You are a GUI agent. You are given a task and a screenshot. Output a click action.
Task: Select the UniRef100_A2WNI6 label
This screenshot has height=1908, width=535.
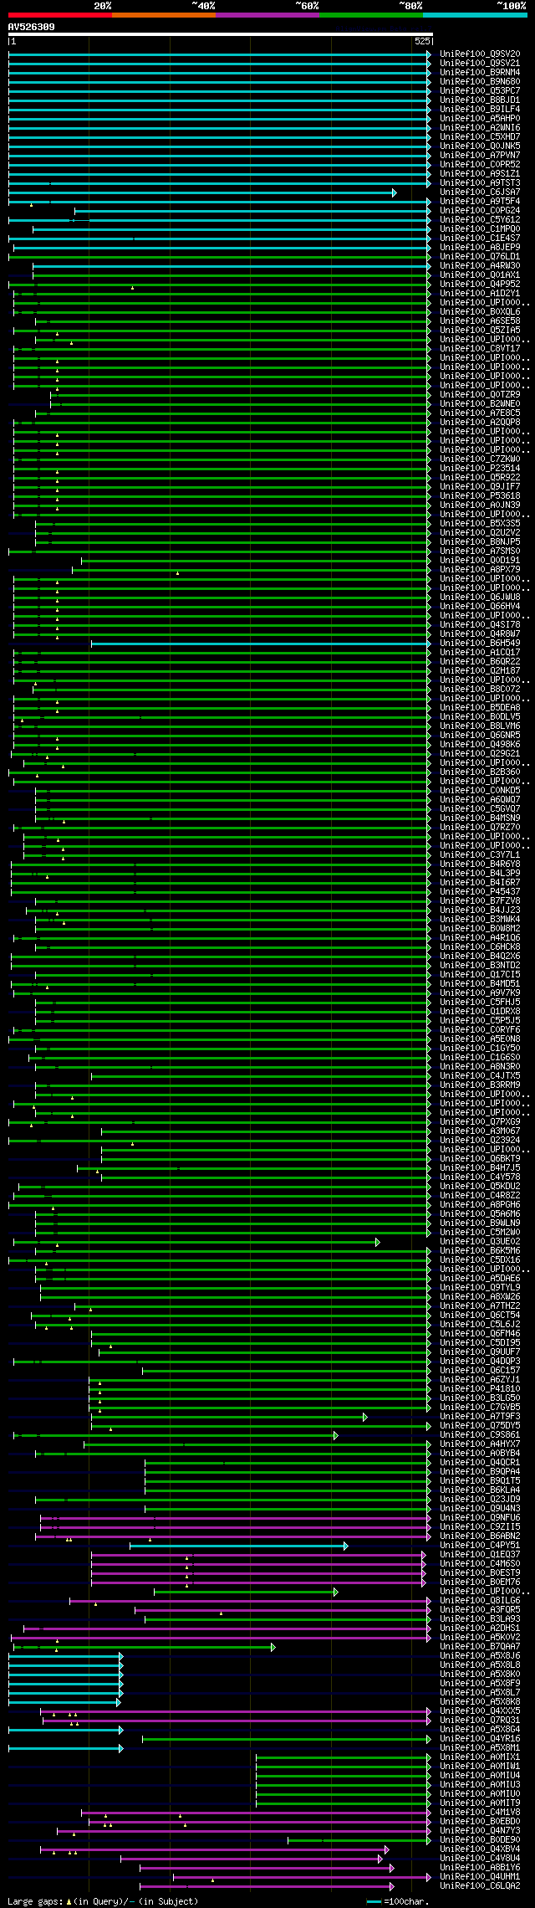[480, 127]
